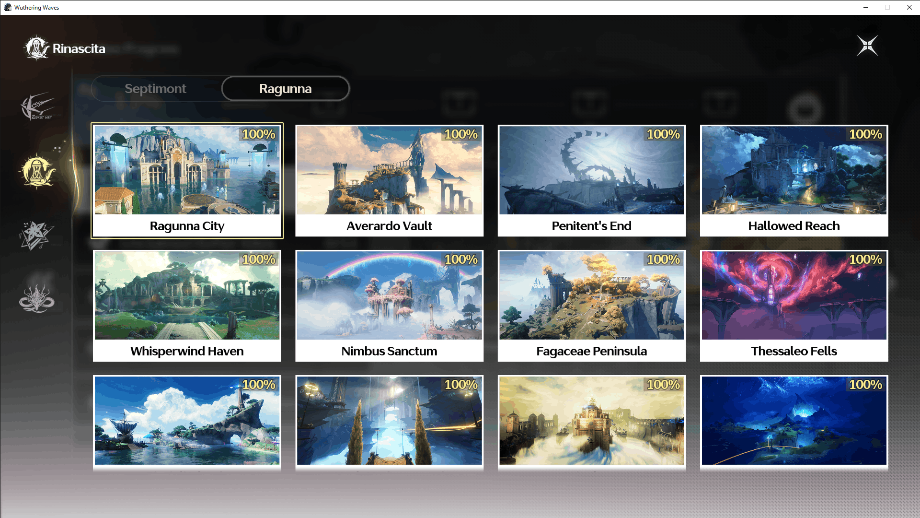
Task: Open the Penitent's End area card
Action: (592, 181)
